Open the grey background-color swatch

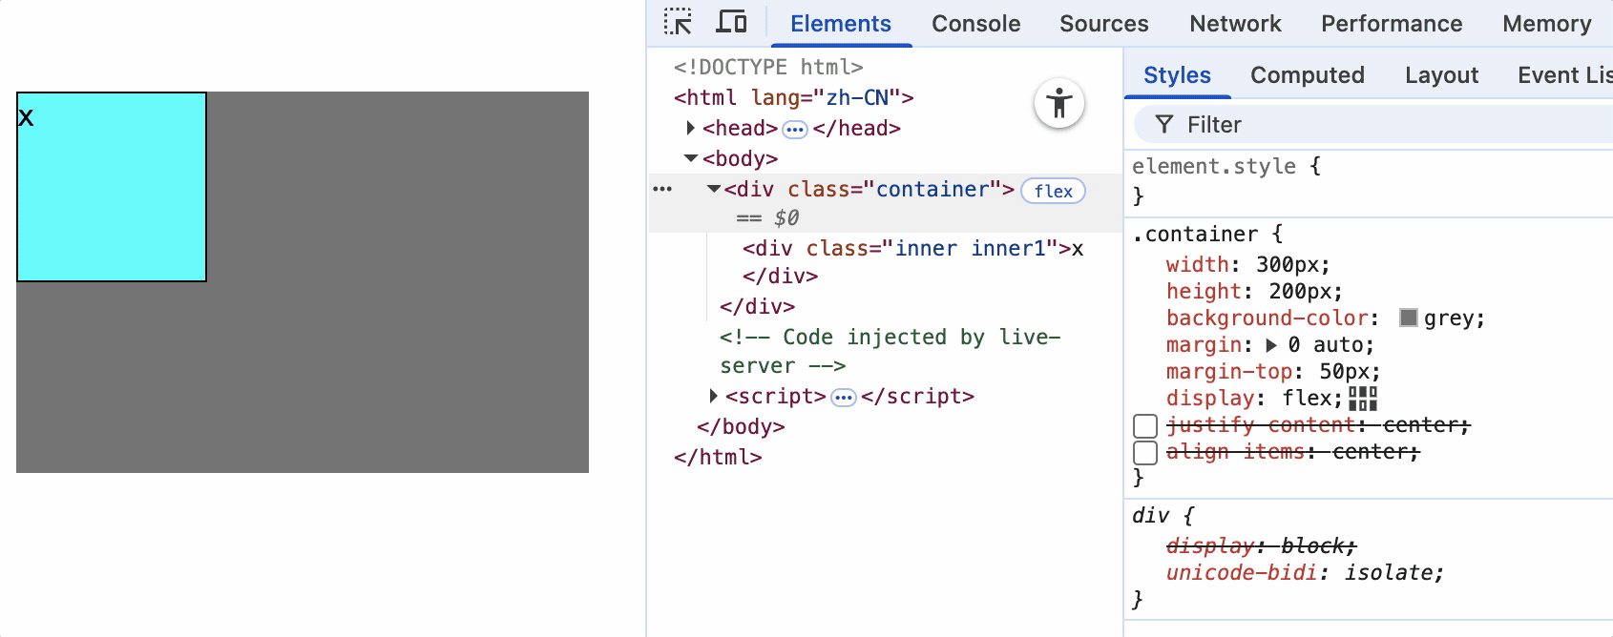(x=1409, y=318)
